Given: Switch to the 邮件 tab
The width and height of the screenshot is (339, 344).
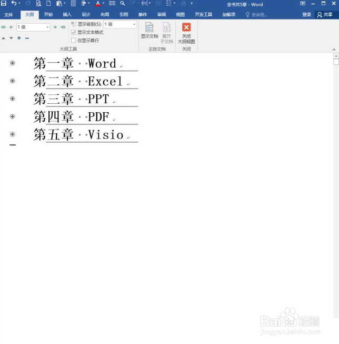Looking at the screenshot, I should click(x=143, y=15).
